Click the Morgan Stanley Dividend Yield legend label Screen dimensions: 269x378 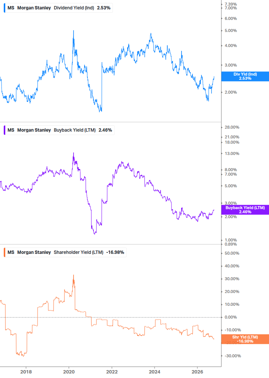click(59, 8)
